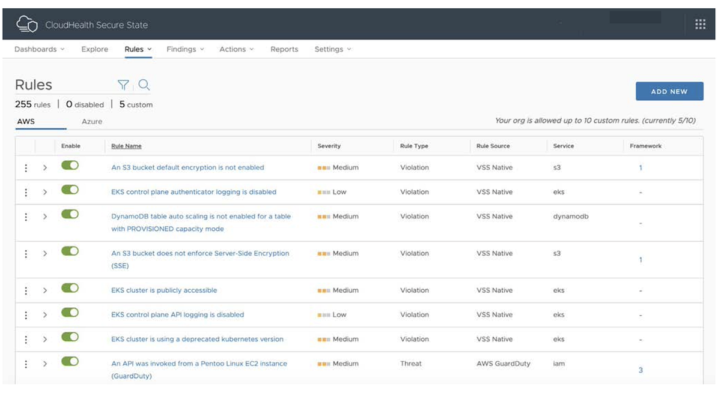Click the '5 custom' rules count
The image size is (721, 393).
[136, 104]
